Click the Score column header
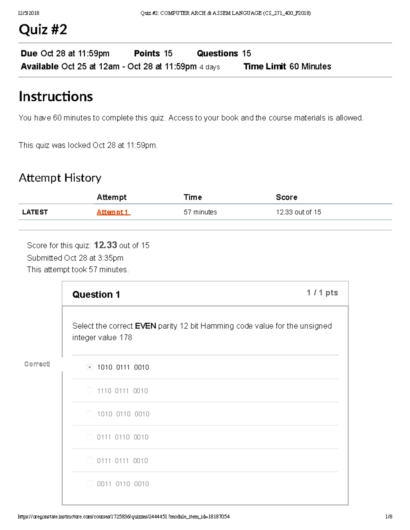 tap(287, 197)
